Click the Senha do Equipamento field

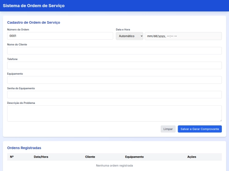coord(114,95)
